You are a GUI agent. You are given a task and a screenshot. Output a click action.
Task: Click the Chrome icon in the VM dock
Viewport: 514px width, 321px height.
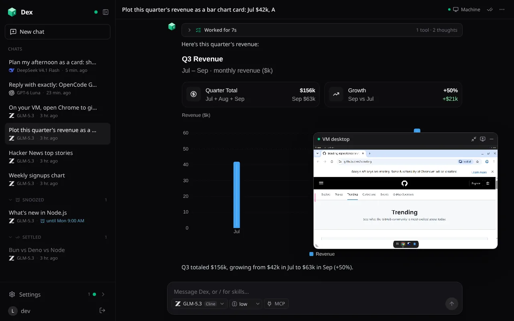[x=403, y=244]
